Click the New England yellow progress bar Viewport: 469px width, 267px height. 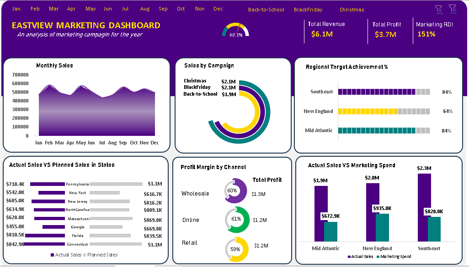pos(368,111)
